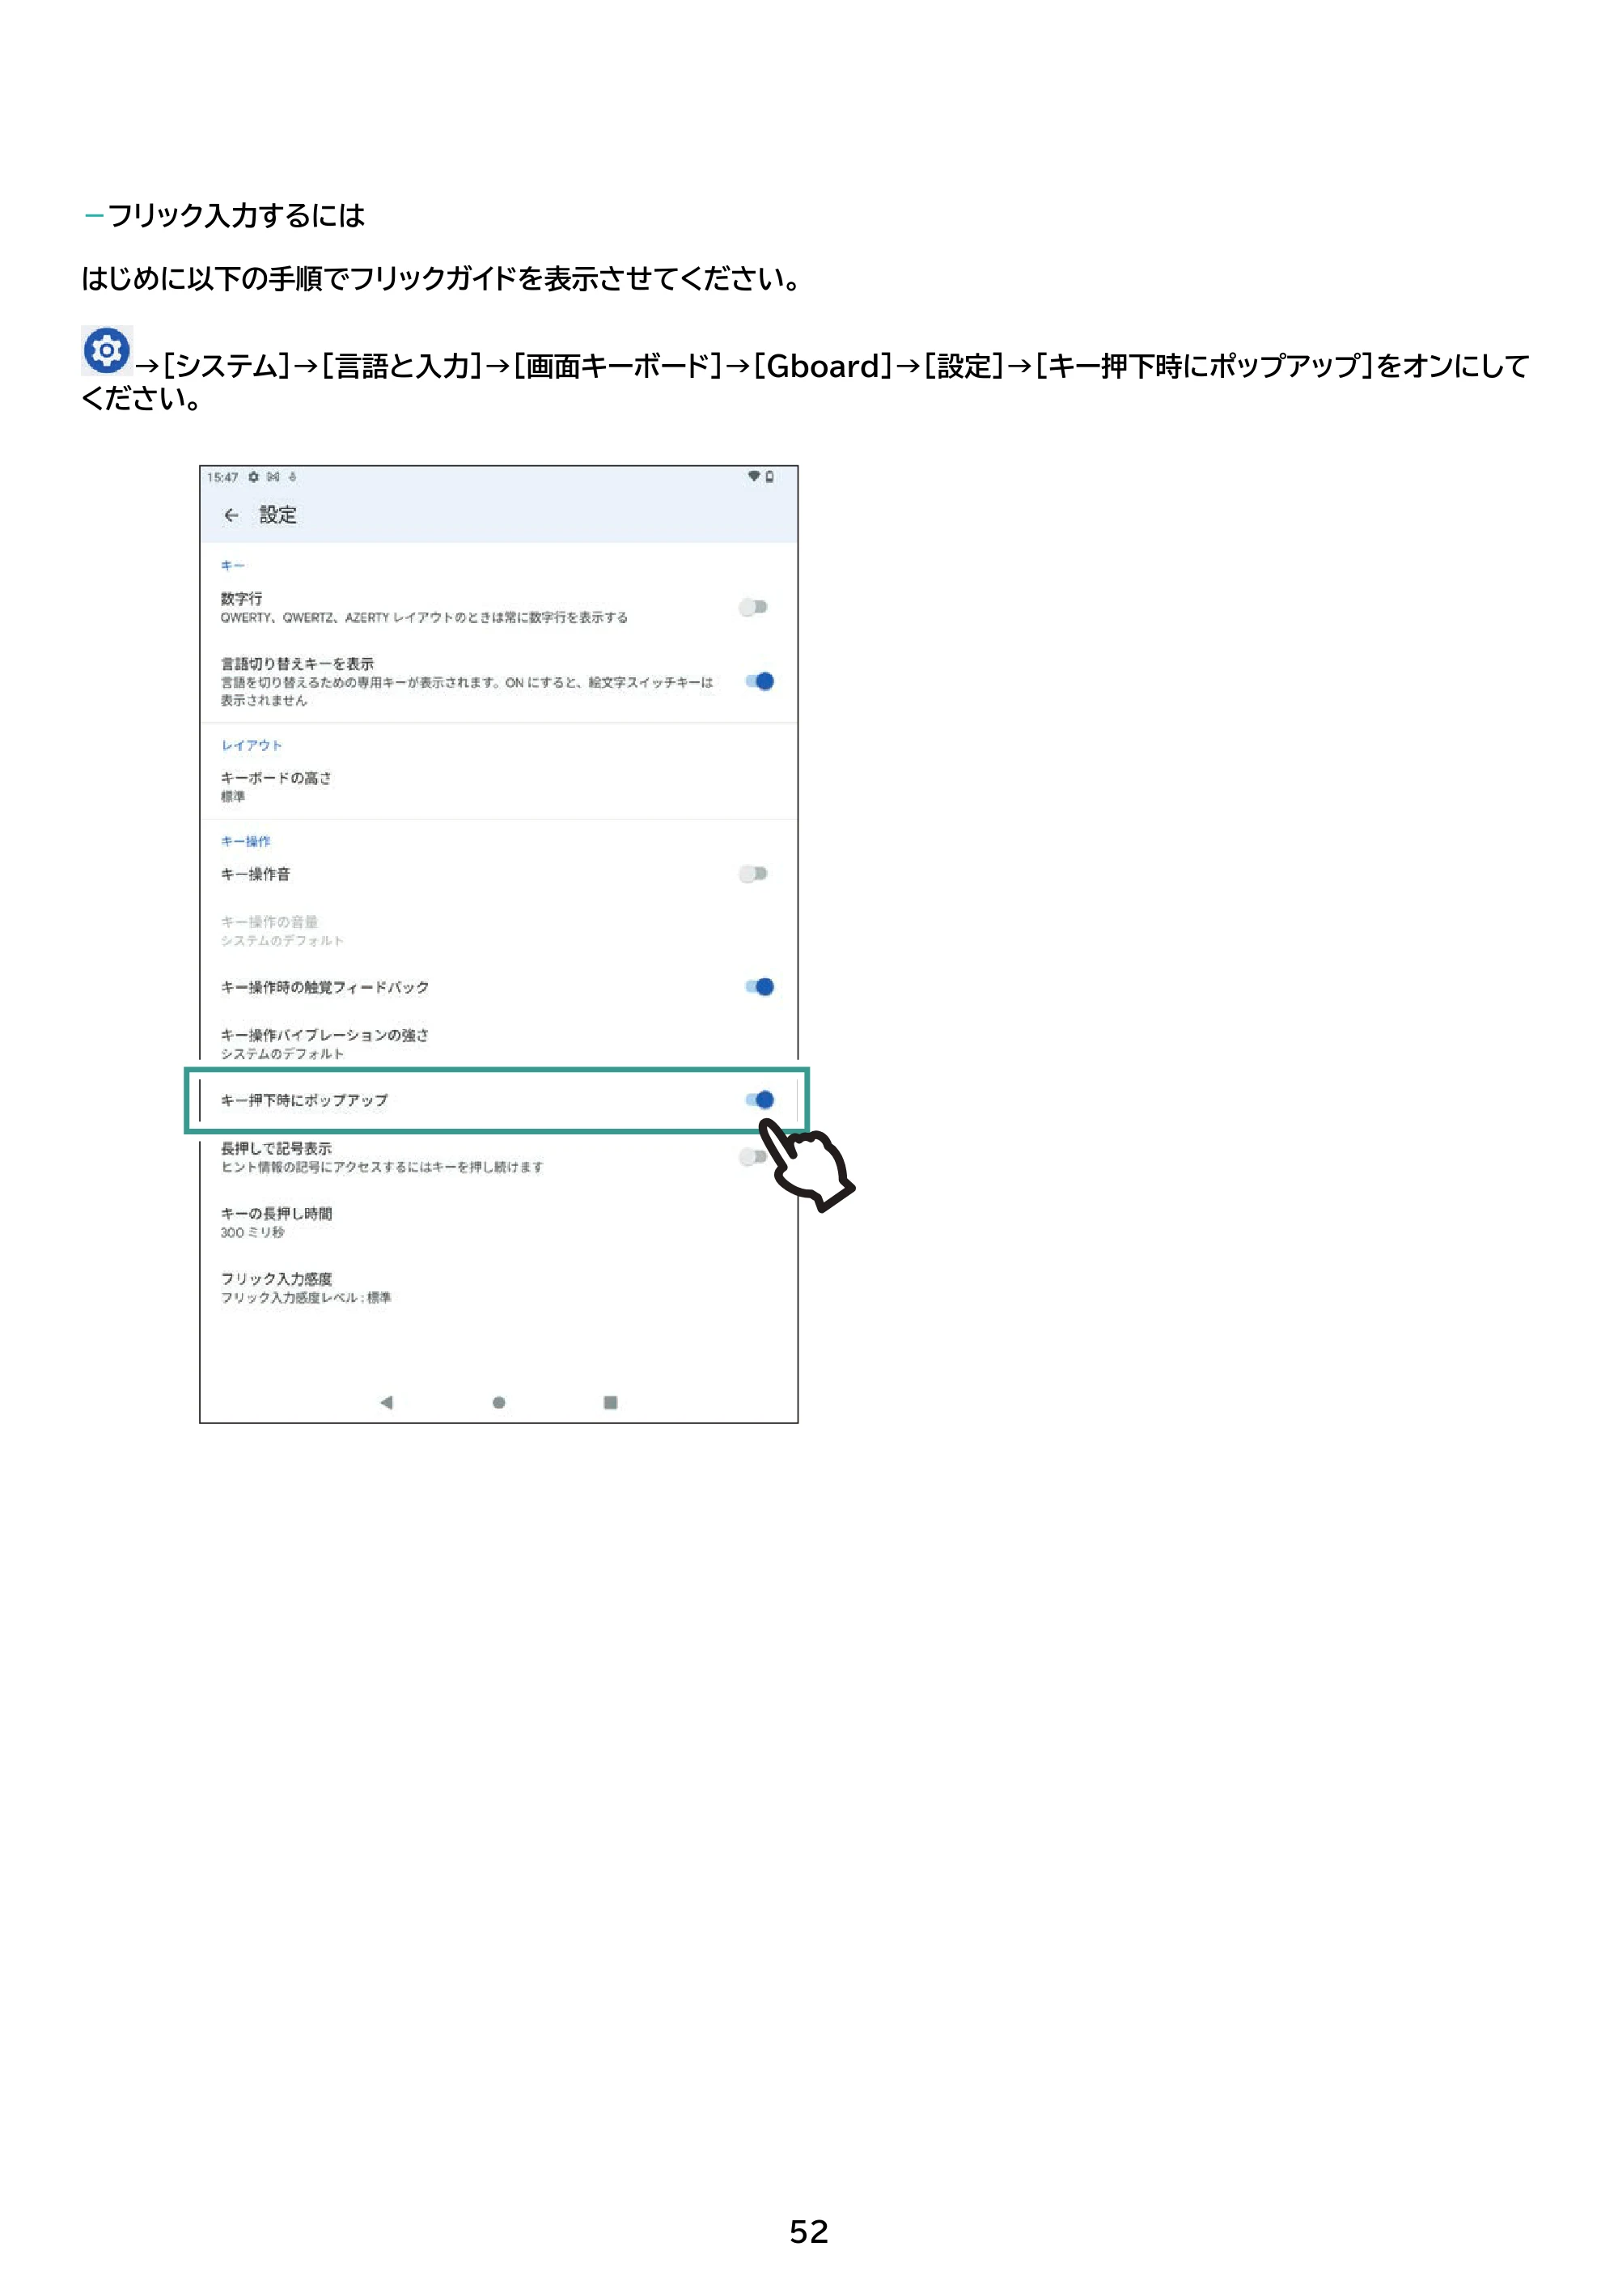Open フリック入力感度 setting
1618x2289 pixels.
[x=498, y=1287]
